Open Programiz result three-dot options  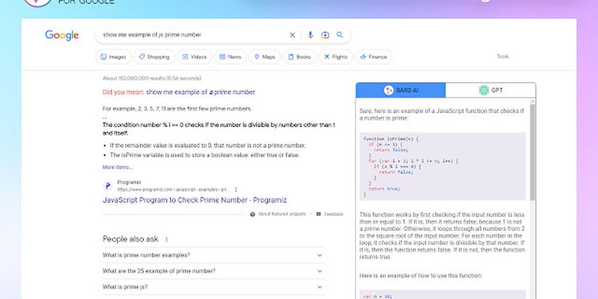236,190
